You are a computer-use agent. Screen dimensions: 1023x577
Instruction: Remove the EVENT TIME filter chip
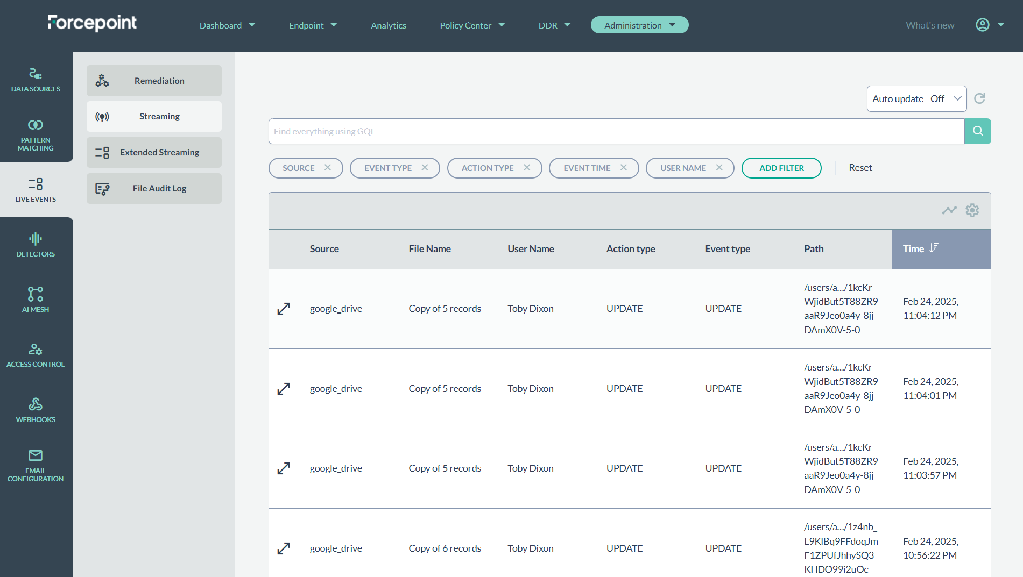click(x=623, y=168)
